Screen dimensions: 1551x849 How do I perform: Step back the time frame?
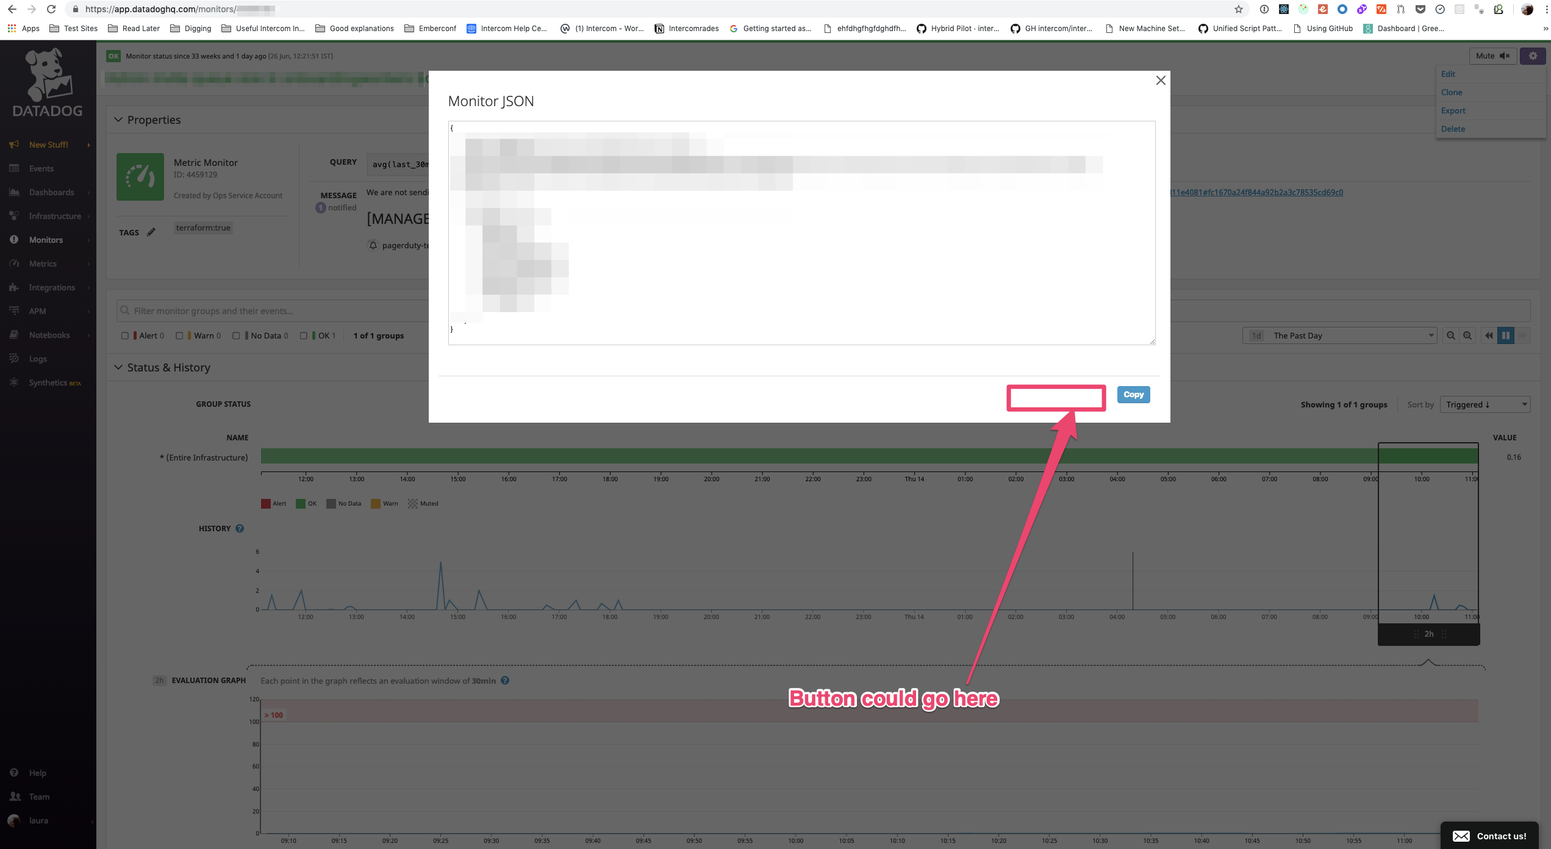pos(1489,335)
